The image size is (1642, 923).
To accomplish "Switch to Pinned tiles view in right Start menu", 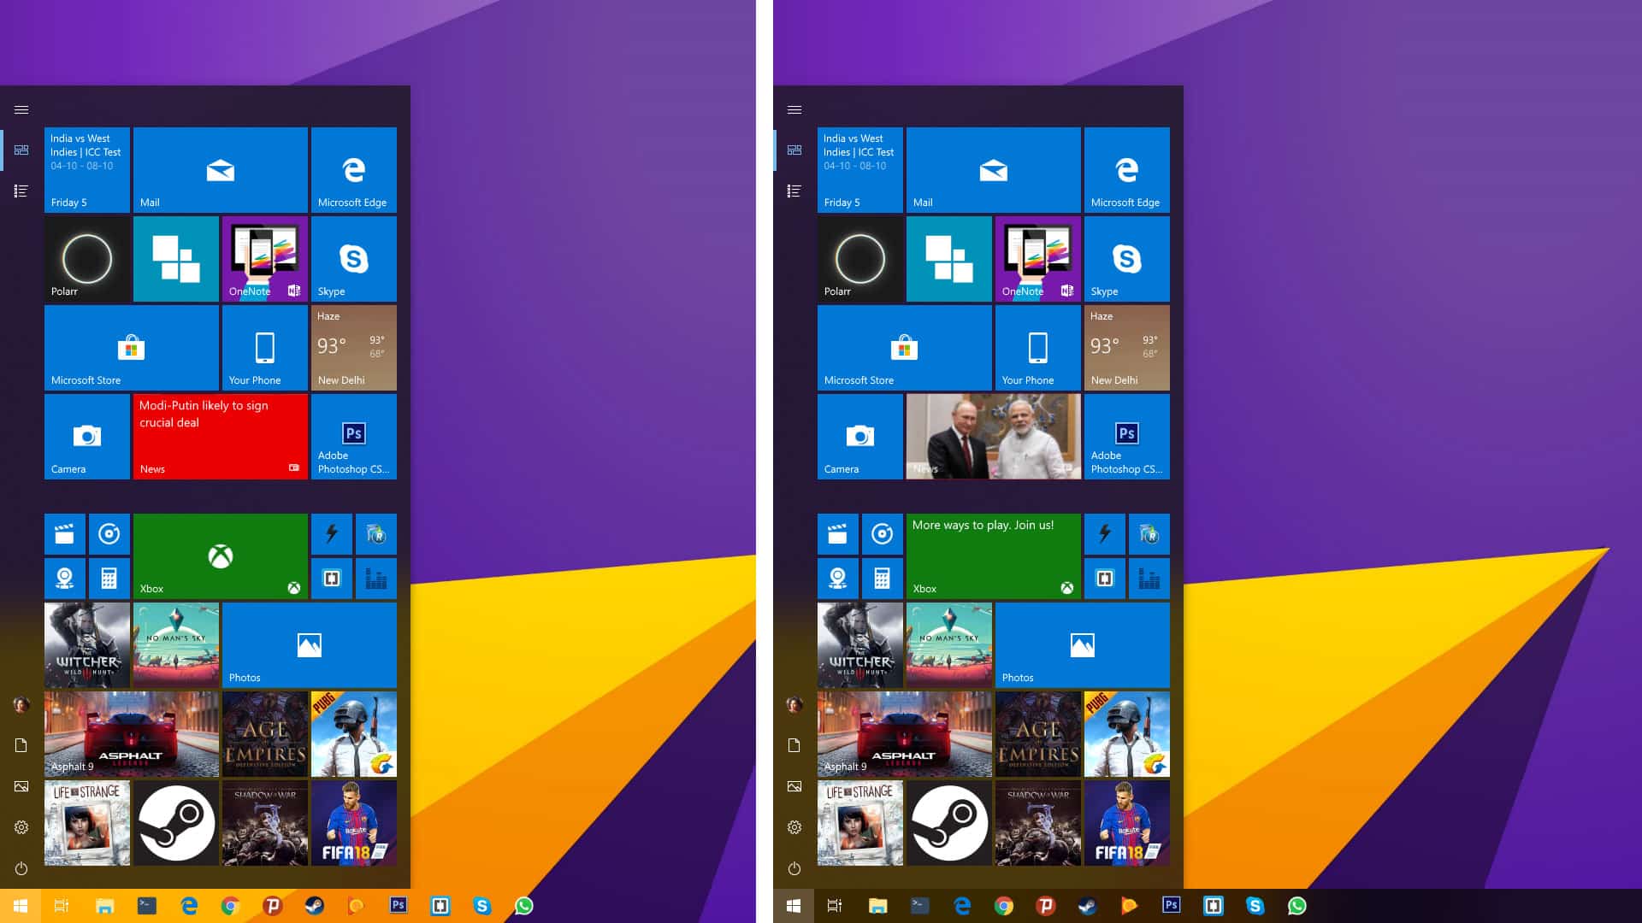I will click(794, 150).
